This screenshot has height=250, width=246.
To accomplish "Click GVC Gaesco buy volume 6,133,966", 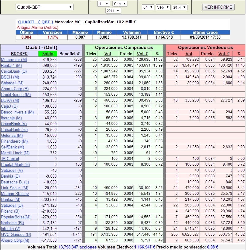I will (109, 234).
